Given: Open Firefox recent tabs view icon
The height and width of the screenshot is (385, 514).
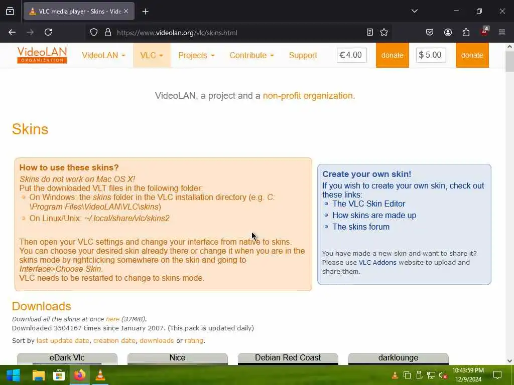Looking at the screenshot, I should point(10,12).
